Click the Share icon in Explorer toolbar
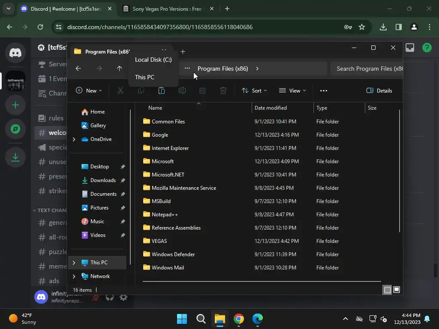The image size is (439, 329). [203, 90]
